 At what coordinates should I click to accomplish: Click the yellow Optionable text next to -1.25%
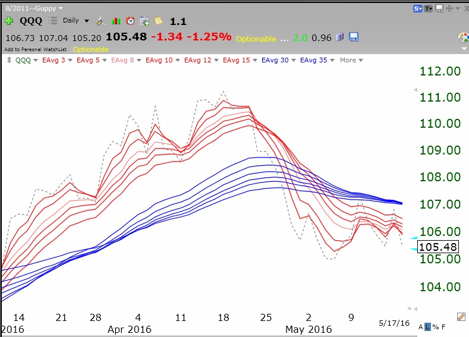[256, 39]
